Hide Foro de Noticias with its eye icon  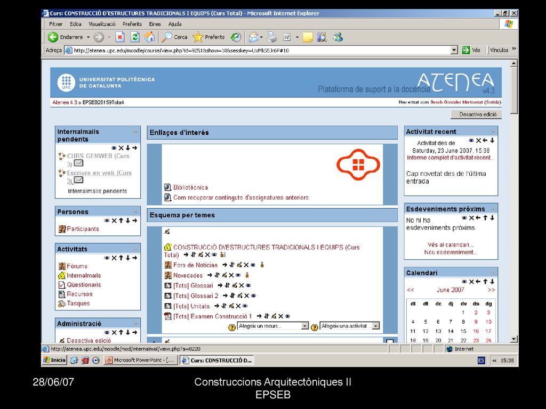(253, 265)
